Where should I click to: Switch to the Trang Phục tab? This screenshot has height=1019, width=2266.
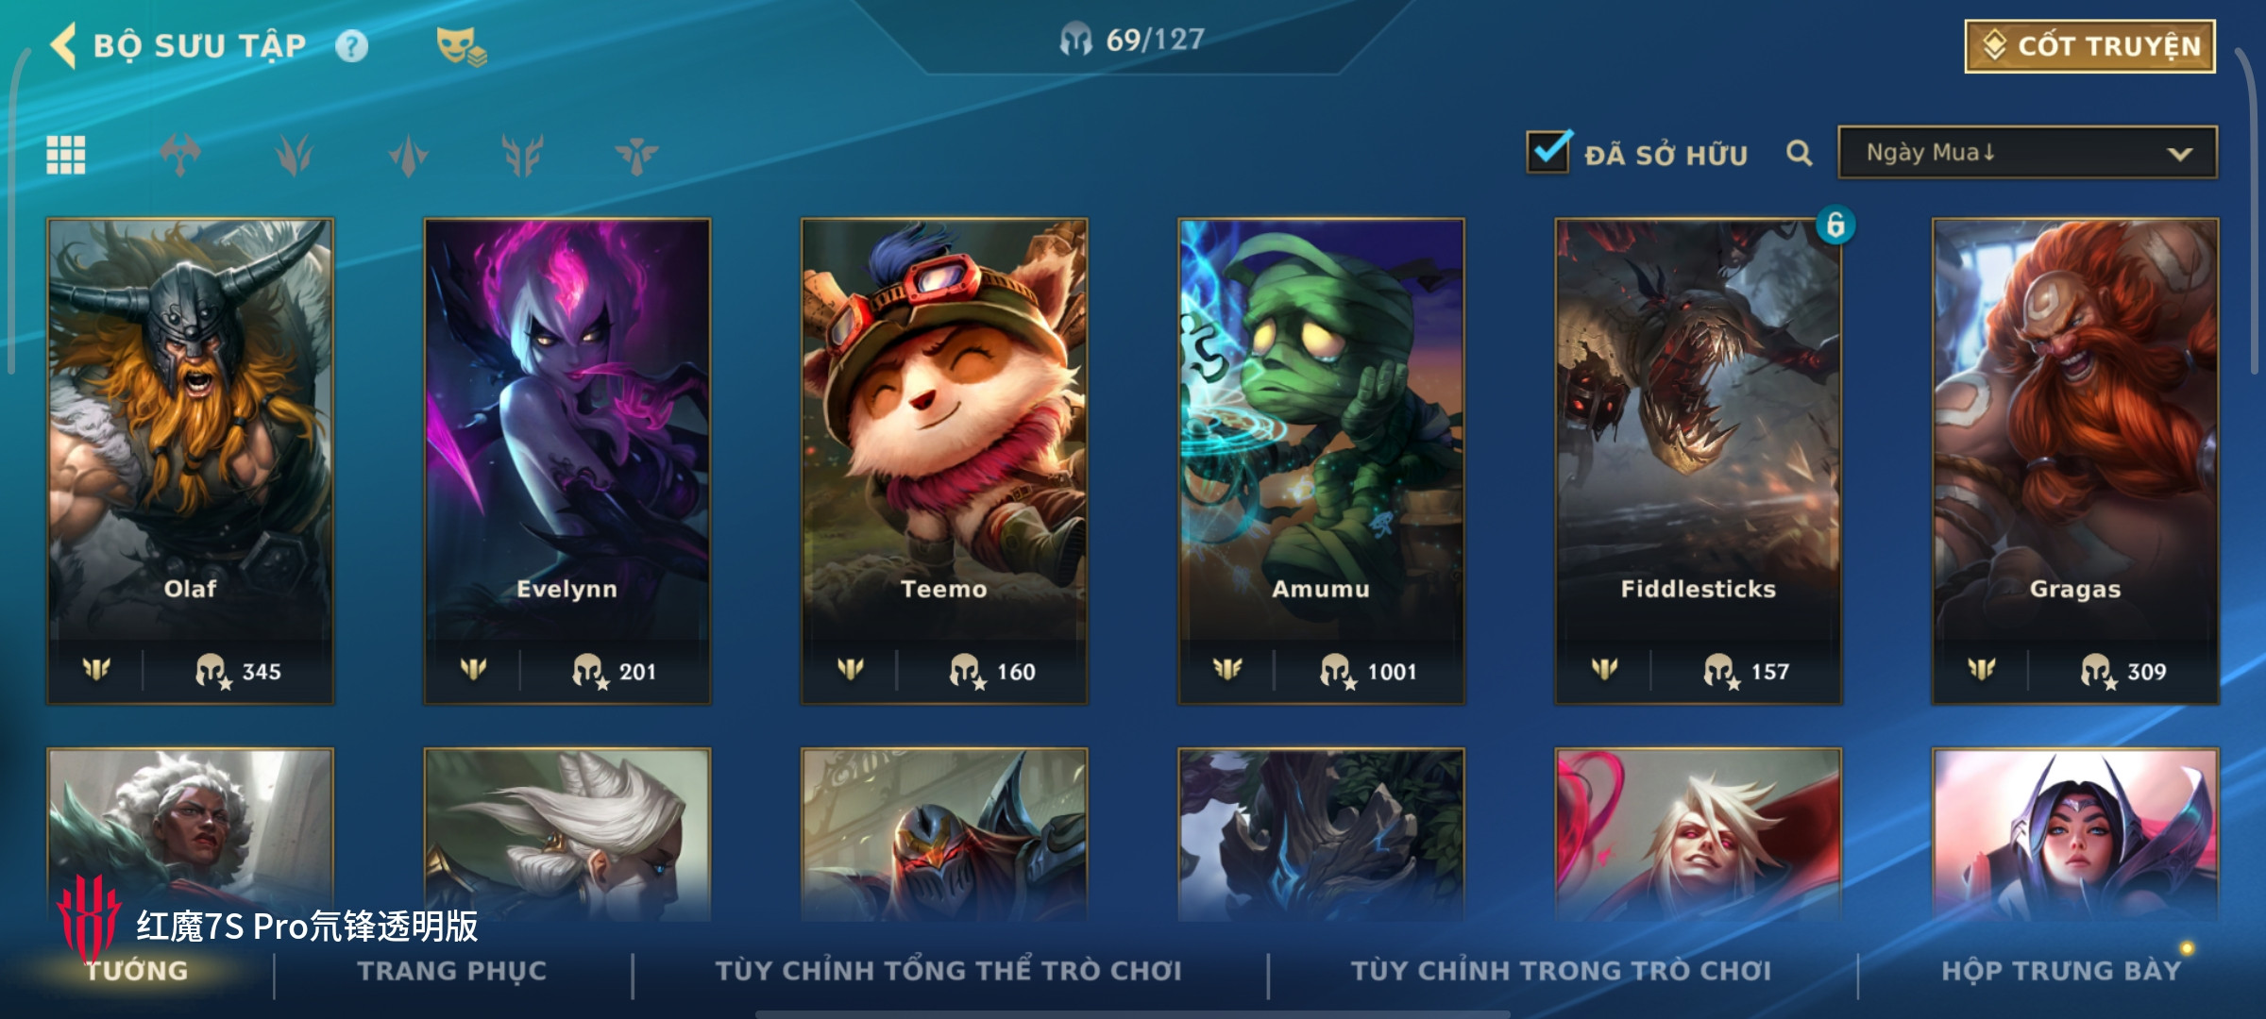452,971
